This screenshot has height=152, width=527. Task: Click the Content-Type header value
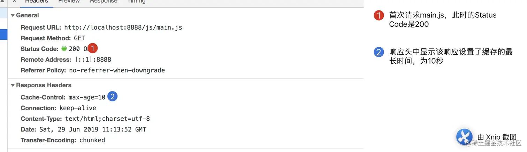click(107, 119)
